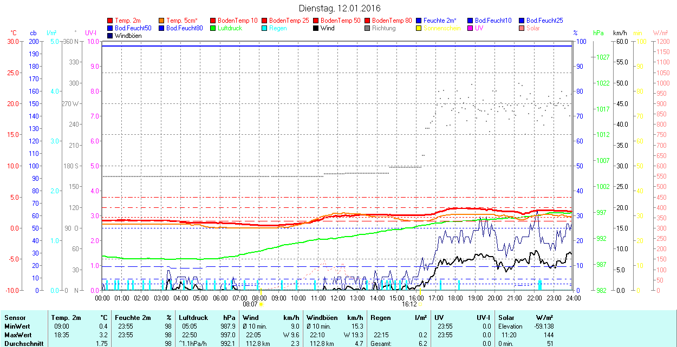Click the yellow Sonnenschein legend square

(x=419, y=28)
